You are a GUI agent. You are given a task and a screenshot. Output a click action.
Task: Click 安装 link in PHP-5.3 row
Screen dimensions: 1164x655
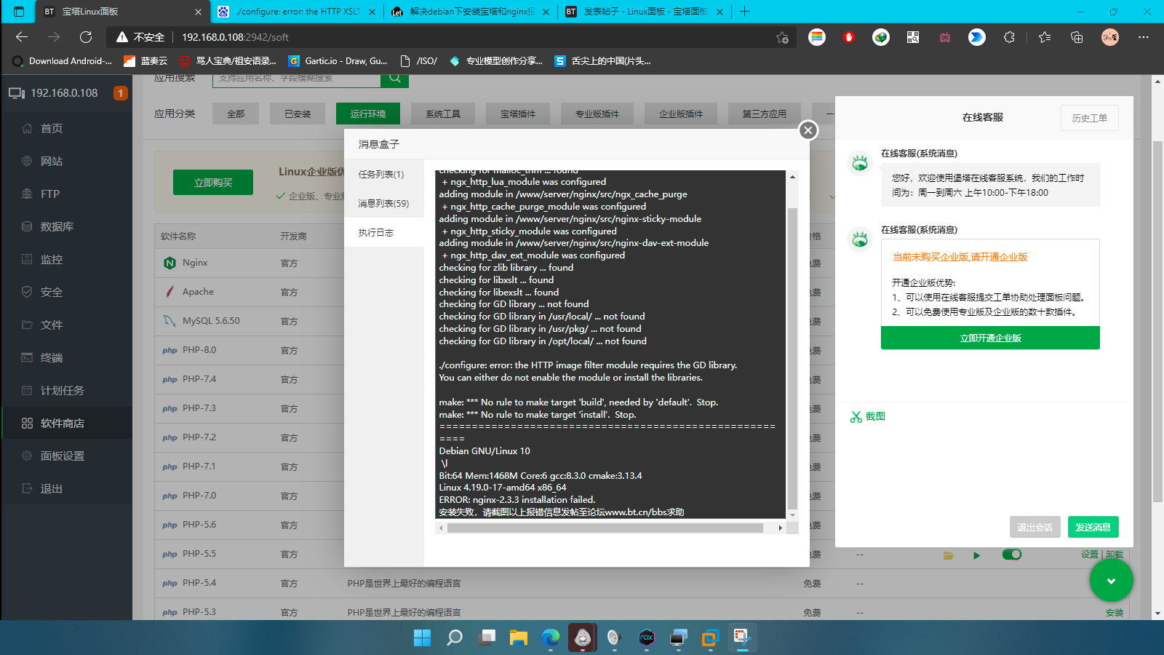(1115, 613)
